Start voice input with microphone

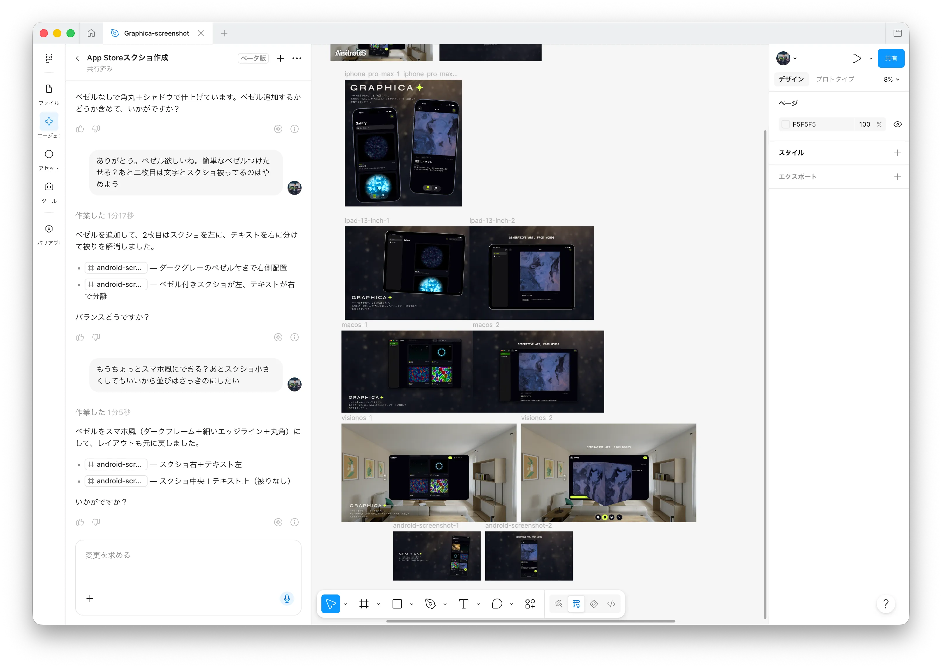(x=287, y=598)
